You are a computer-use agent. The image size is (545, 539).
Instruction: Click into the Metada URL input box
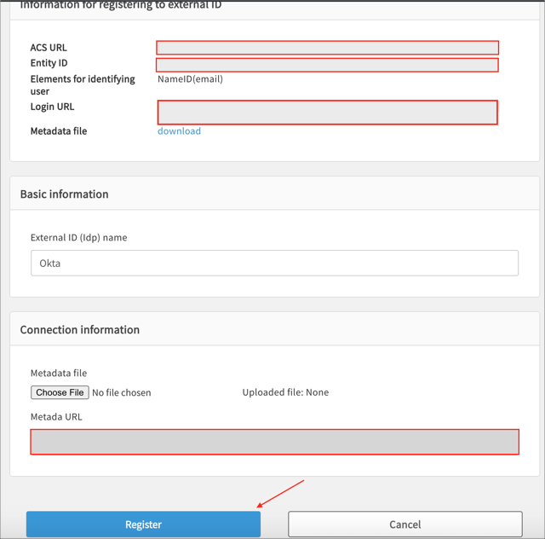pyautogui.click(x=274, y=442)
